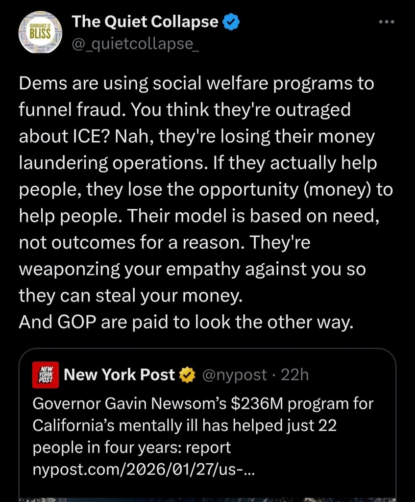
Task: Click the final line "And GOP are paid"
Action: click(x=186, y=323)
